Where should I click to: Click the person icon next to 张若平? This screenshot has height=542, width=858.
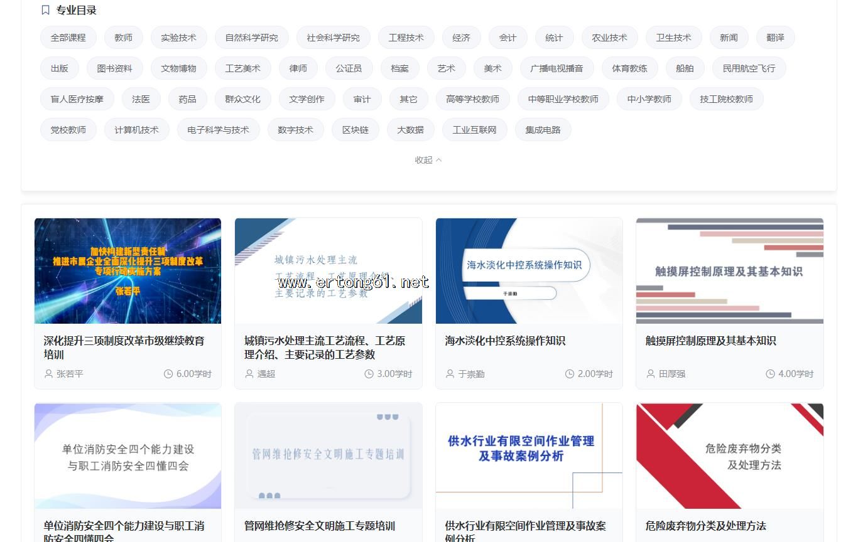[x=48, y=374]
